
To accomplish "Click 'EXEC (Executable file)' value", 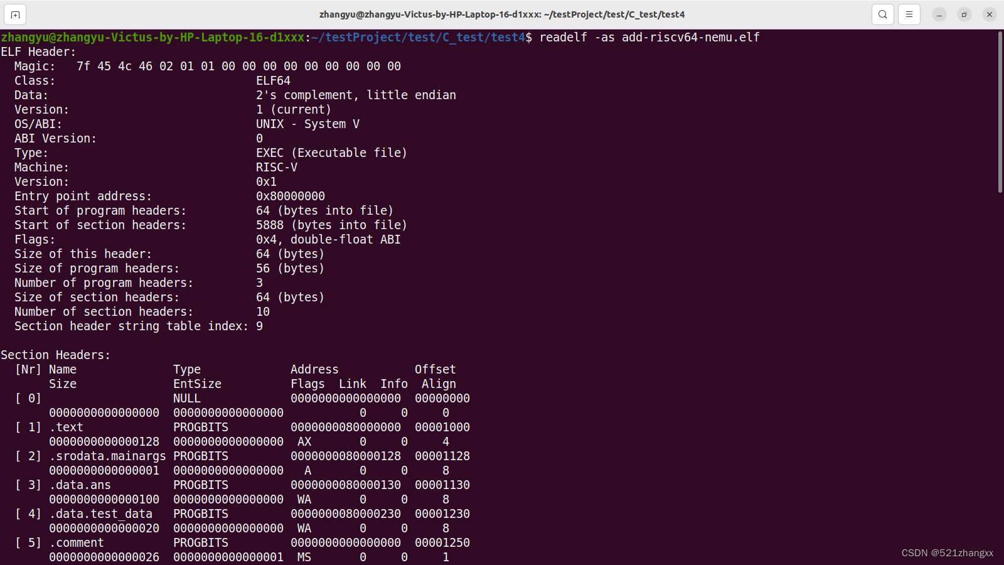I will [331, 153].
